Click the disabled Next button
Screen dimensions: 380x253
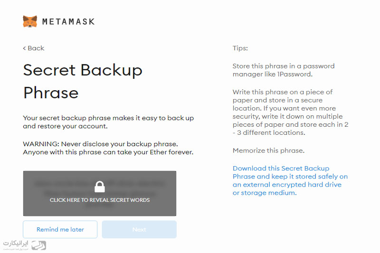point(139,229)
